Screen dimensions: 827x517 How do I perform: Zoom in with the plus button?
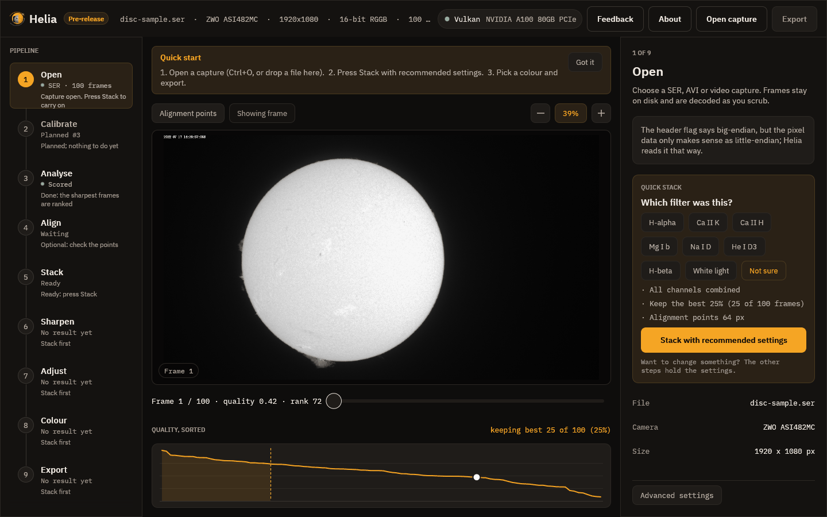tap(601, 113)
